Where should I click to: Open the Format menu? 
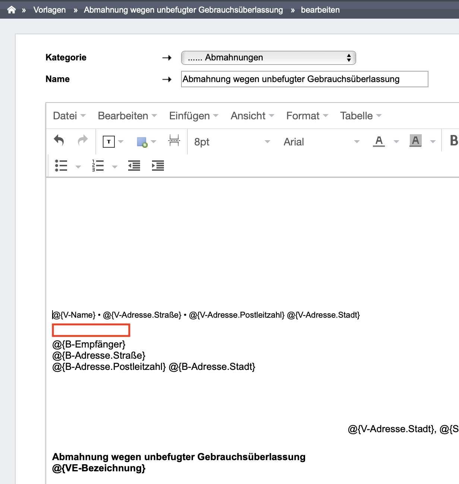(x=307, y=116)
